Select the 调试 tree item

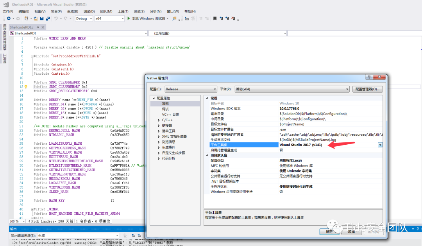165,109
